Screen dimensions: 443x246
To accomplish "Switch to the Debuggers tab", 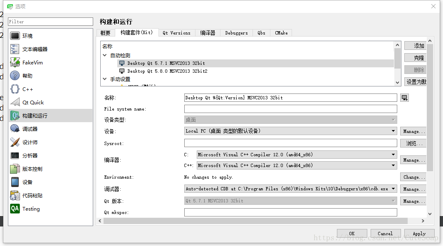I will coord(236,33).
